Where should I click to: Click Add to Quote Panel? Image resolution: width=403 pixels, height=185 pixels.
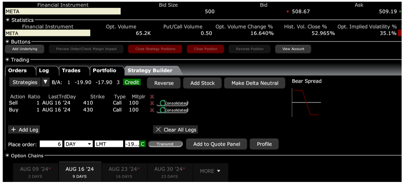pos(217,144)
